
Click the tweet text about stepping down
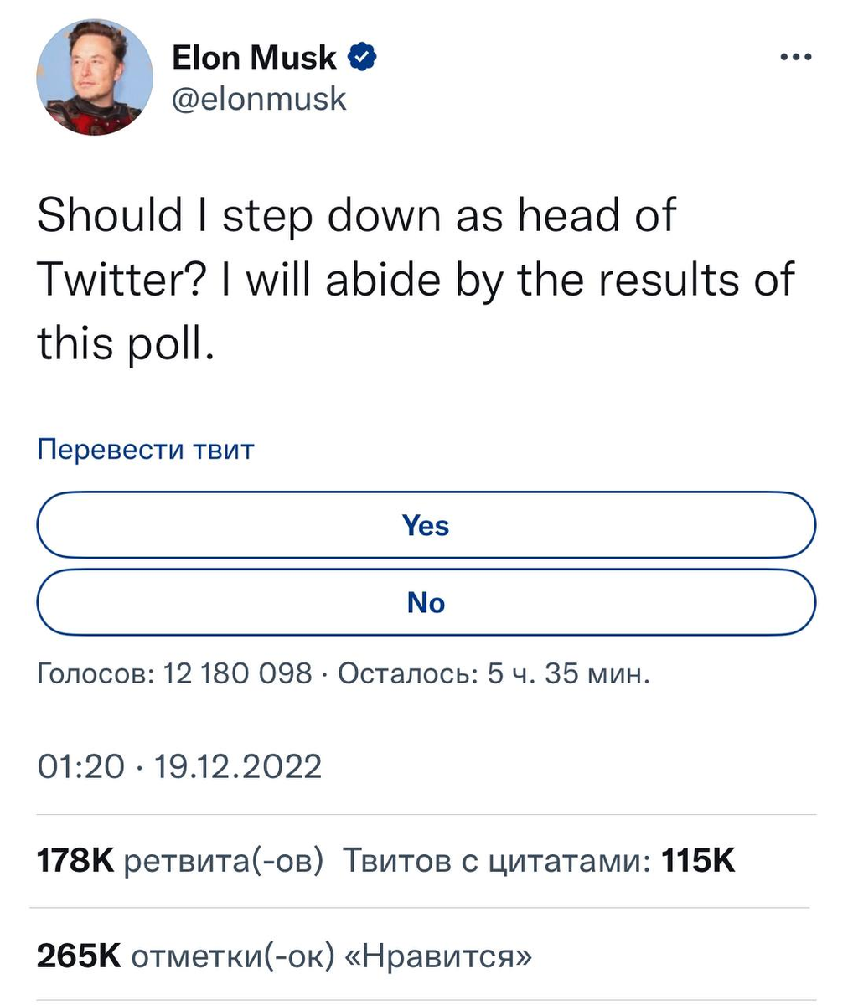pyautogui.click(x=415, y=279)
